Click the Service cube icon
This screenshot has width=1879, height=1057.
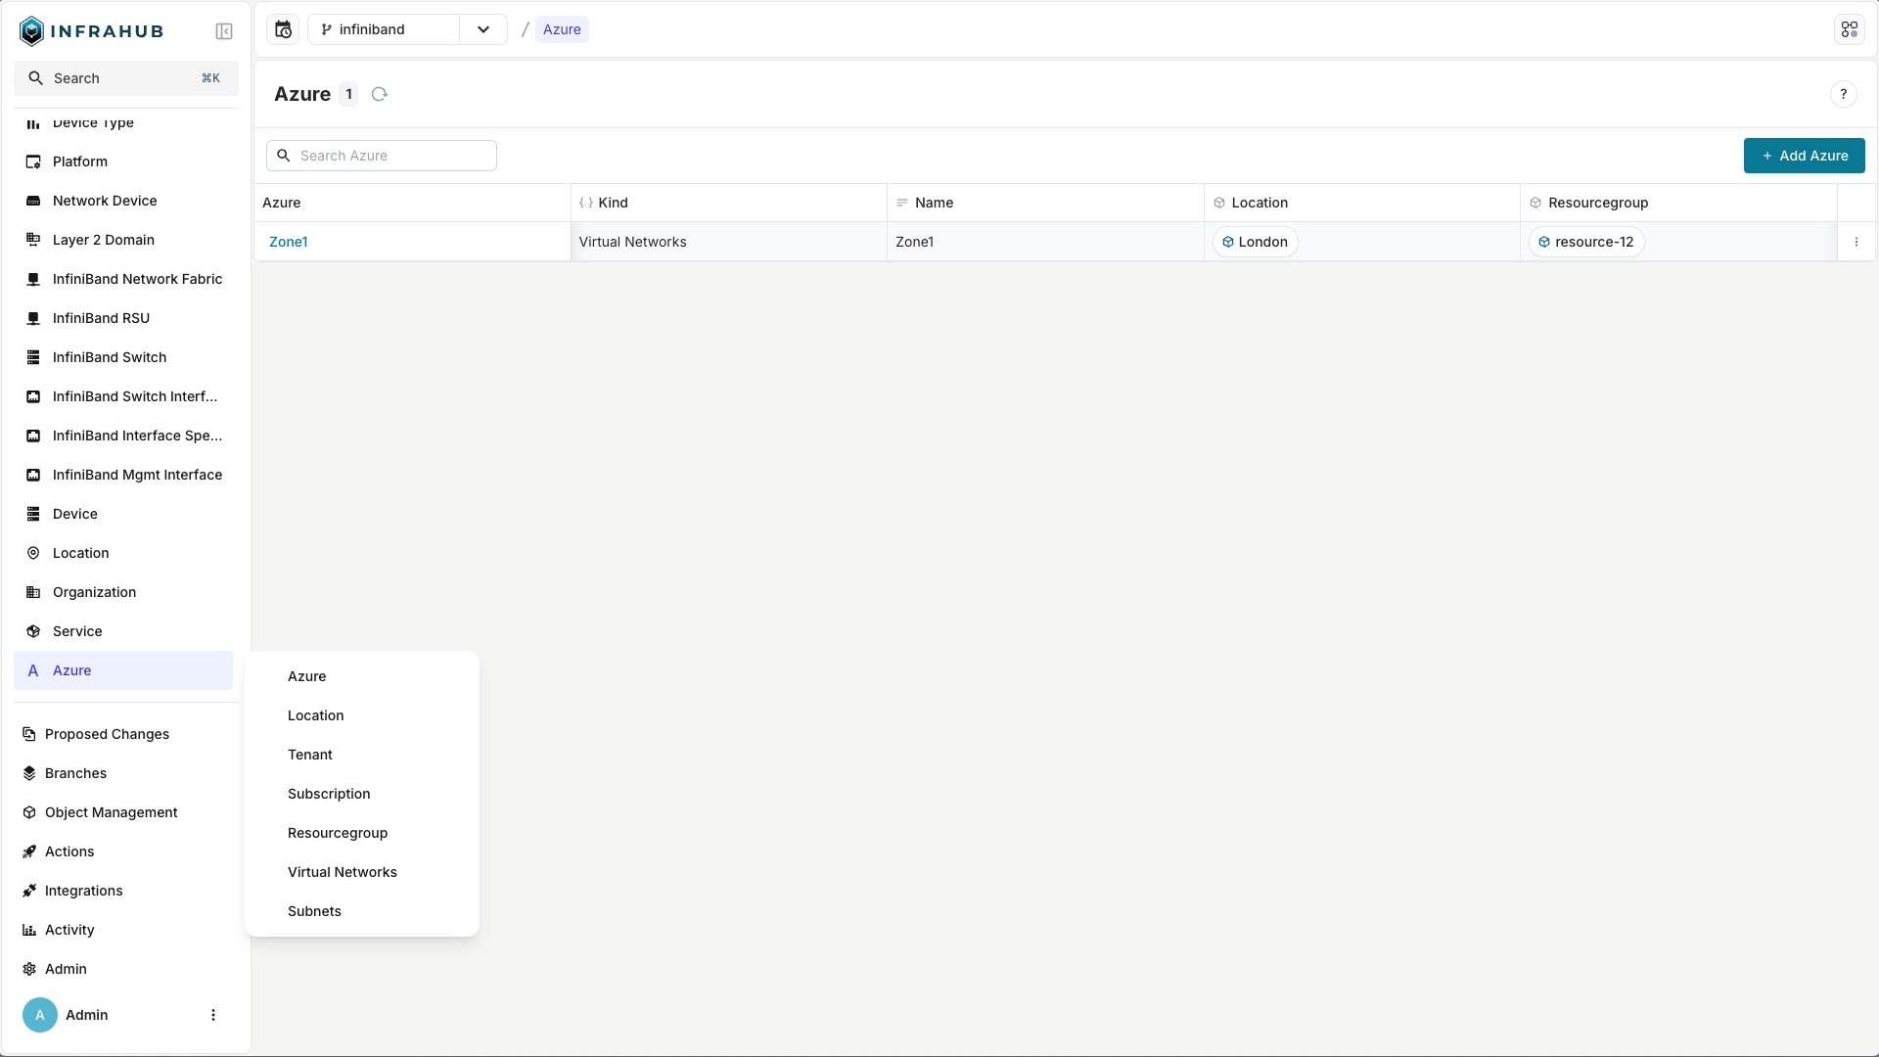[33, 631]
